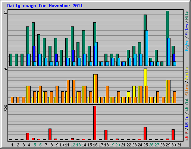
Task: Click the "Daily usage for November 2011" title
Action: (45, 6)
